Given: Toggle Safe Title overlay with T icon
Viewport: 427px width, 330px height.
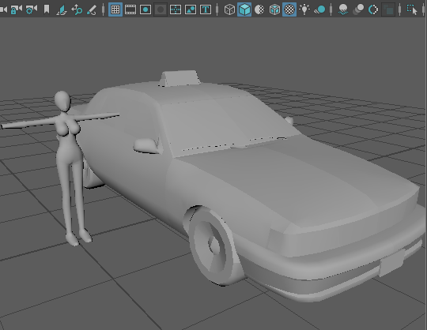Looking at the screenshot, I should pos(206,9).
